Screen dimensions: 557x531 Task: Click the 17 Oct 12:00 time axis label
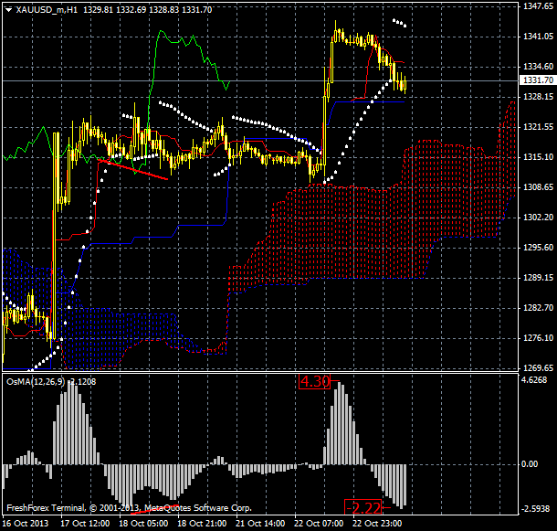85,524
